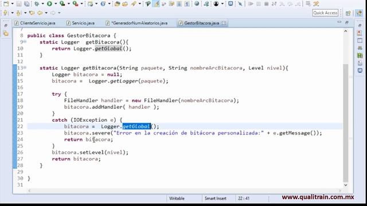This screenshot has height=206, width=367.
Task: Go to next annotation arrow icon
Action: [x=6, y=13]
